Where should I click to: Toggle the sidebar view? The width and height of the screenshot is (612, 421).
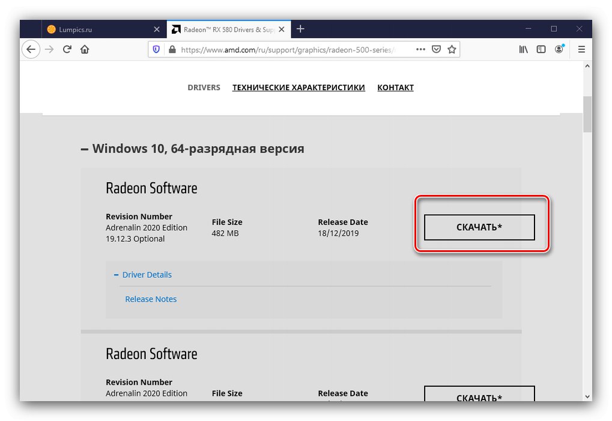(541, 49)
